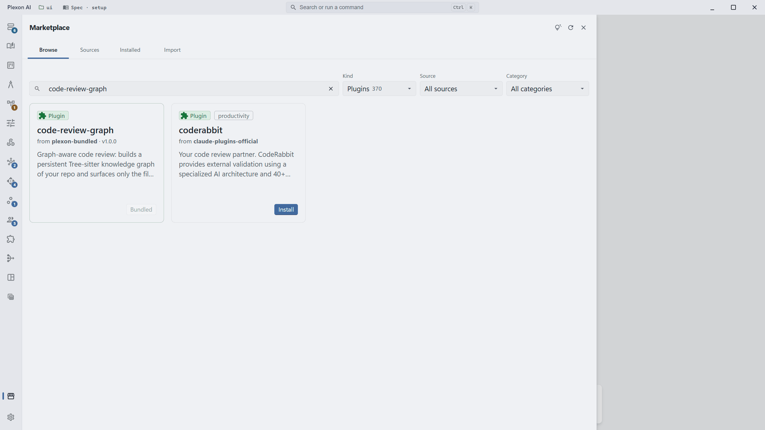Focus the marketplace search input field
Image resolution: width=765 pixels, height=430 pixels.
[184, 89]
